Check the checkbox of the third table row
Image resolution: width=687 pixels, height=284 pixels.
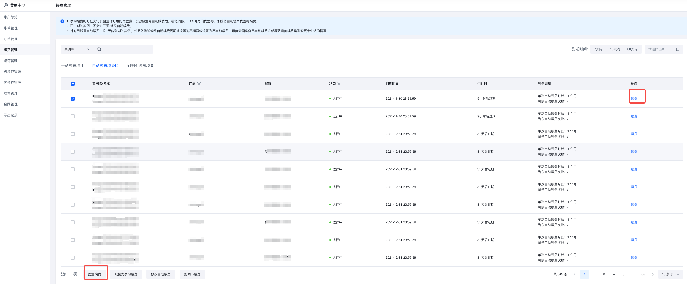click(x=73, y=134)
